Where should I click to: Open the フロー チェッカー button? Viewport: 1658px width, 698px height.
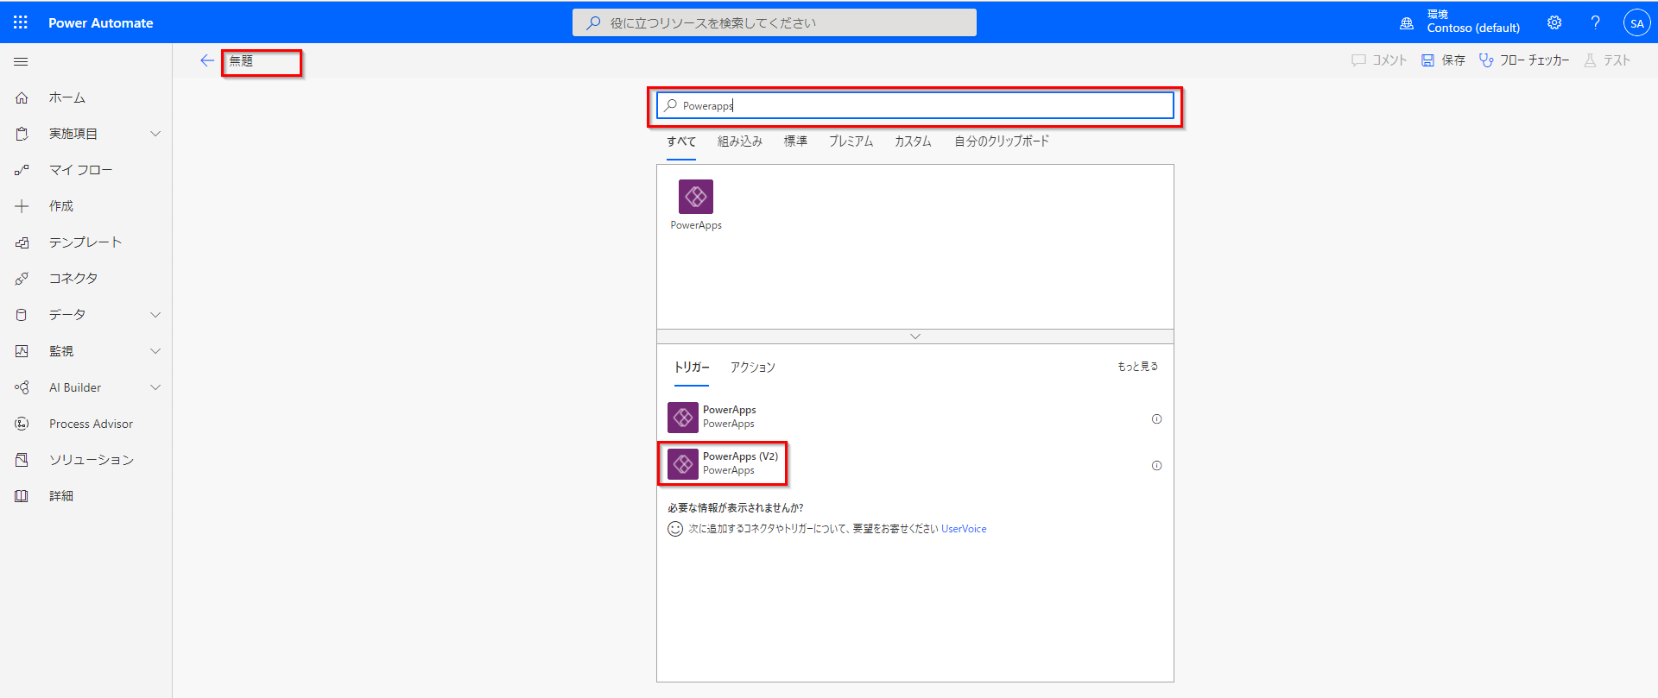click(x=1524, y=60)
